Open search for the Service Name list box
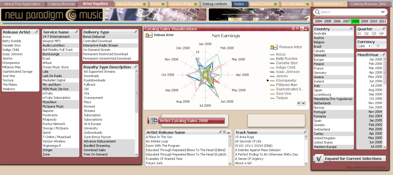This screenshot has height=175, width=393. (x=77, y=32)
